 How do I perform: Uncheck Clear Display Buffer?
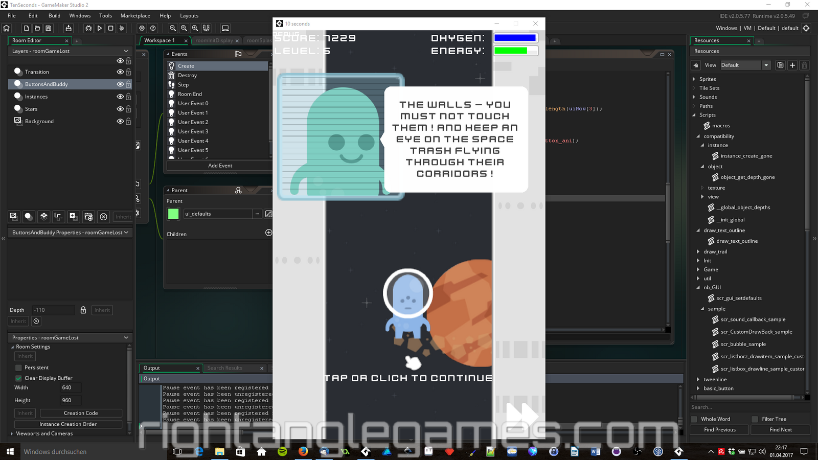click(x=19, y=378)
